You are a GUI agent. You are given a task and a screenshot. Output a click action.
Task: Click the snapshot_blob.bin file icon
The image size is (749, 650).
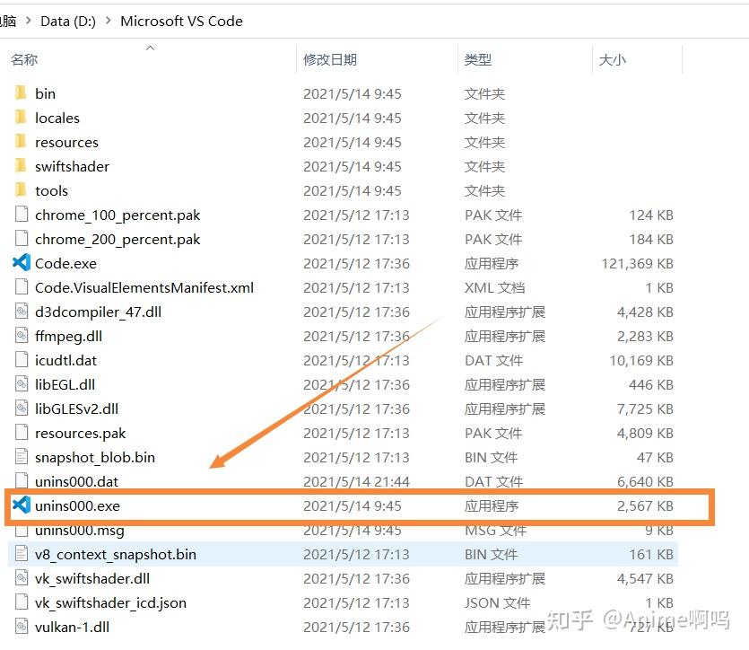[x=21, y=457]
